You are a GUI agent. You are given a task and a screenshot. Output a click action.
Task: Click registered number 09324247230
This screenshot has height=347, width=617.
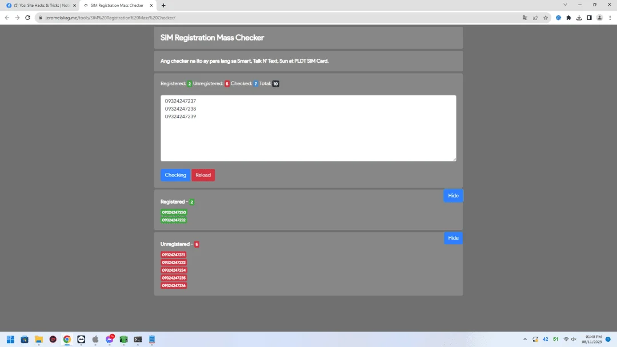(x=174, y=212)
